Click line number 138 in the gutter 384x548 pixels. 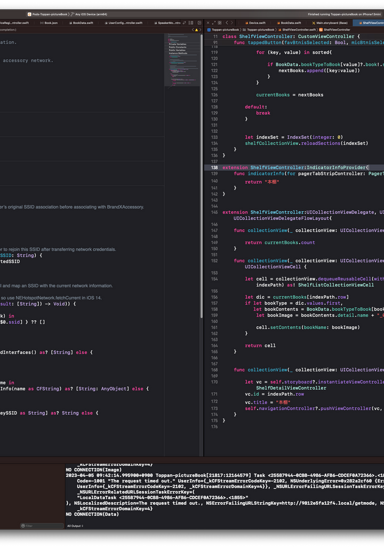tap(214, 168)
